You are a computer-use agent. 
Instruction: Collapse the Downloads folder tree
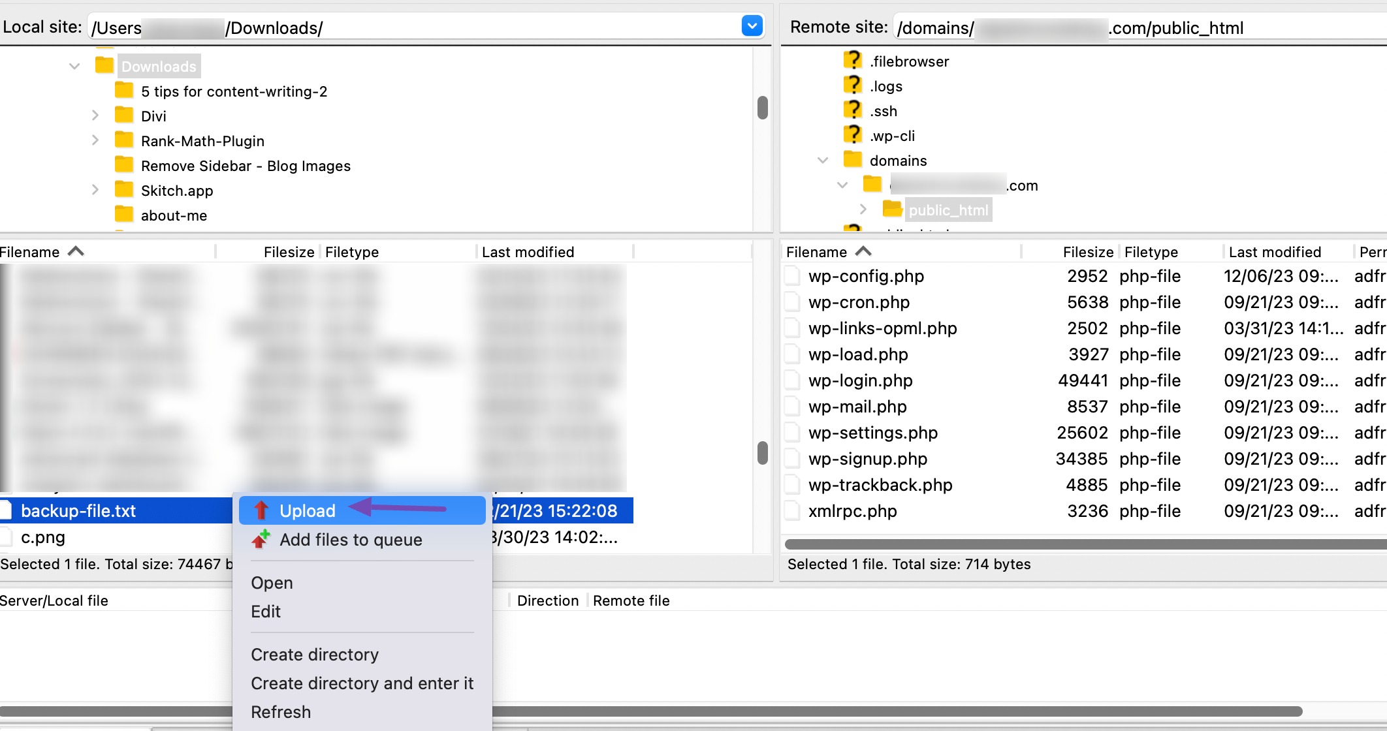[x=74, y=66]
